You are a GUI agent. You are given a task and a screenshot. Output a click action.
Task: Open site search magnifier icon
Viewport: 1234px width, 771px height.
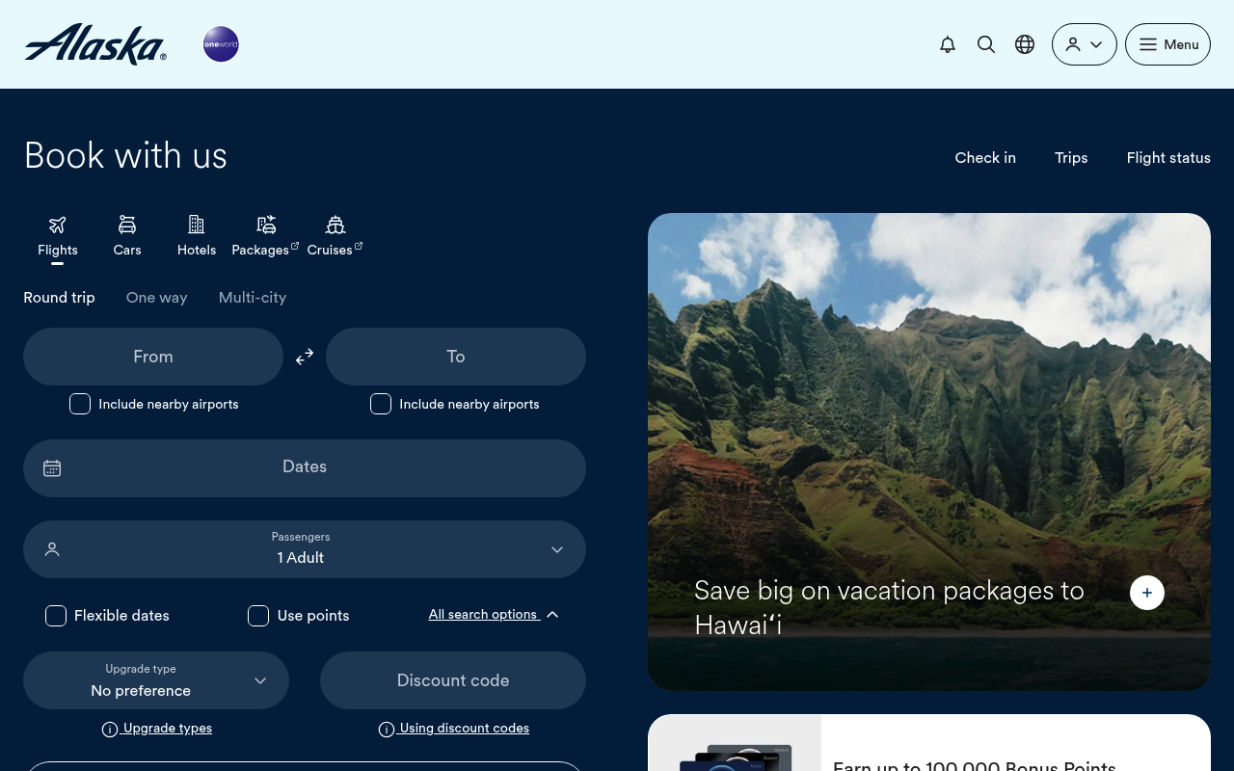click(986, 44)
